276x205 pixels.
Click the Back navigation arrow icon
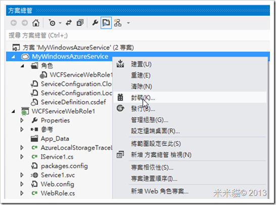(x=14, y=23)
